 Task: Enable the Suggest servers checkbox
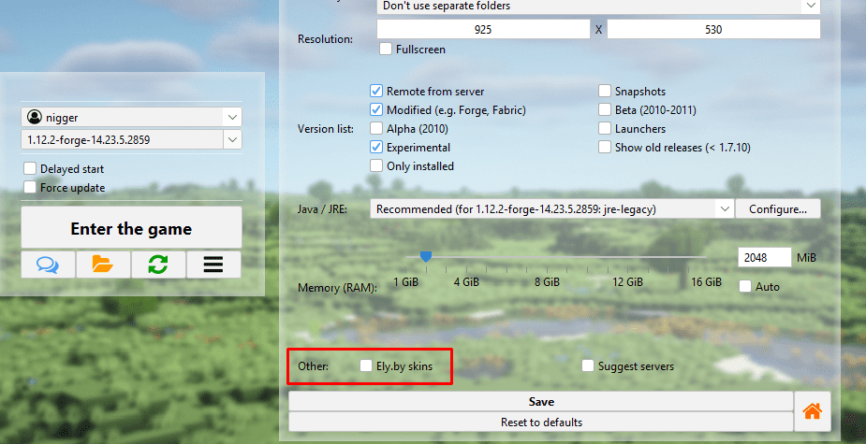tap(589, 366)
